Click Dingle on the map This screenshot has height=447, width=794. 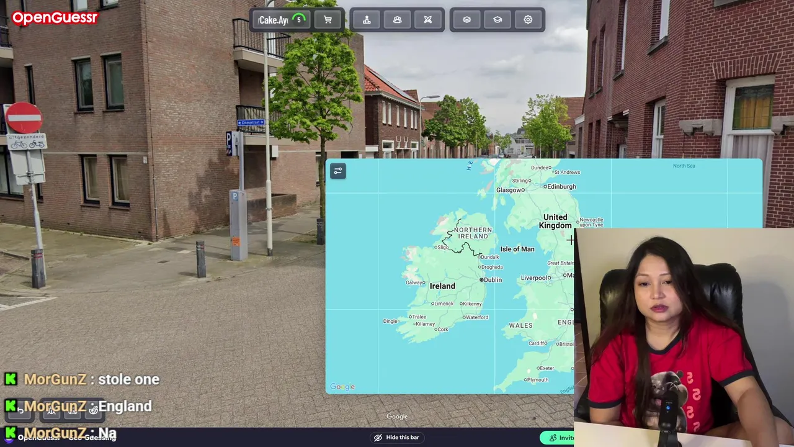pyautogui.click(x=390, y=321)
